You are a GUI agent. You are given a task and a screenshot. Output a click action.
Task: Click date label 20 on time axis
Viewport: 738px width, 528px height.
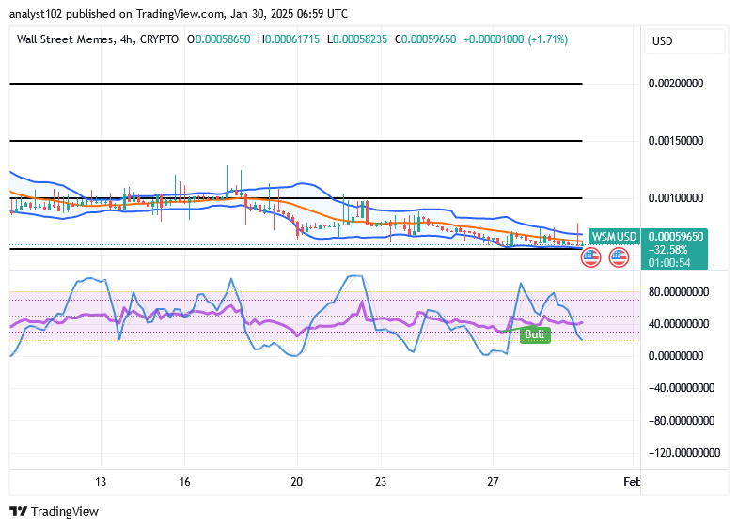pyautogui.click(x=296, y=482)
